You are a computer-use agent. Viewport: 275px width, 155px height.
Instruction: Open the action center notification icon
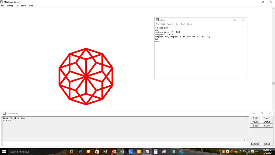click(x=252, y=152)
